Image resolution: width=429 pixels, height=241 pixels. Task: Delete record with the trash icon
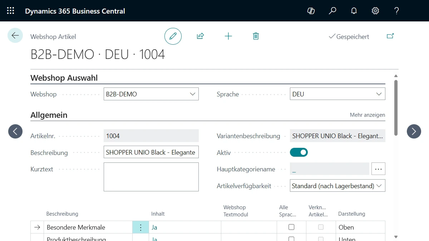coord(256,36)
